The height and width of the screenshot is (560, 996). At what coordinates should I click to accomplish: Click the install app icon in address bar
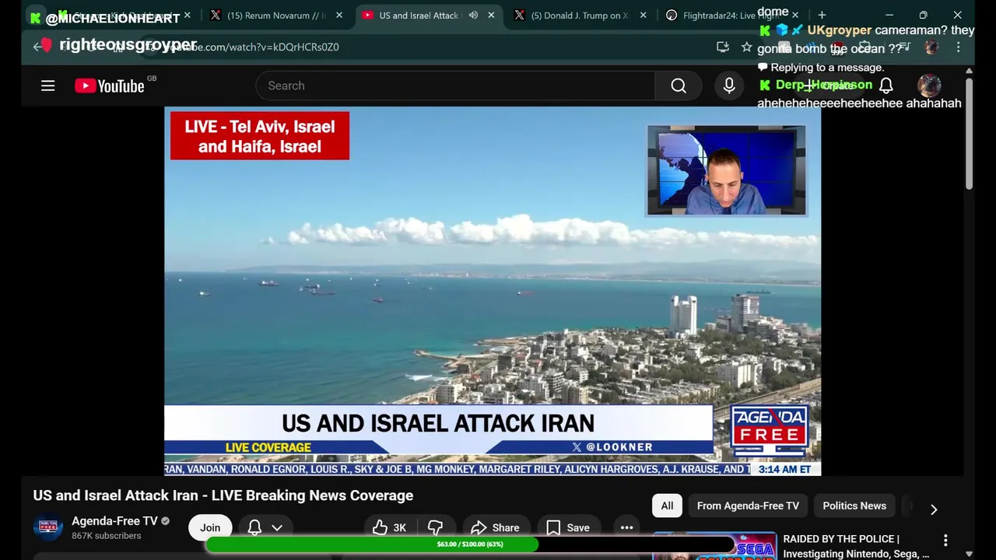723,47
